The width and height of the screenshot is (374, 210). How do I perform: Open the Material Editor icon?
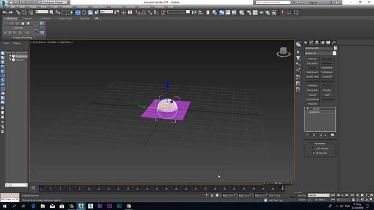[241, 12]
